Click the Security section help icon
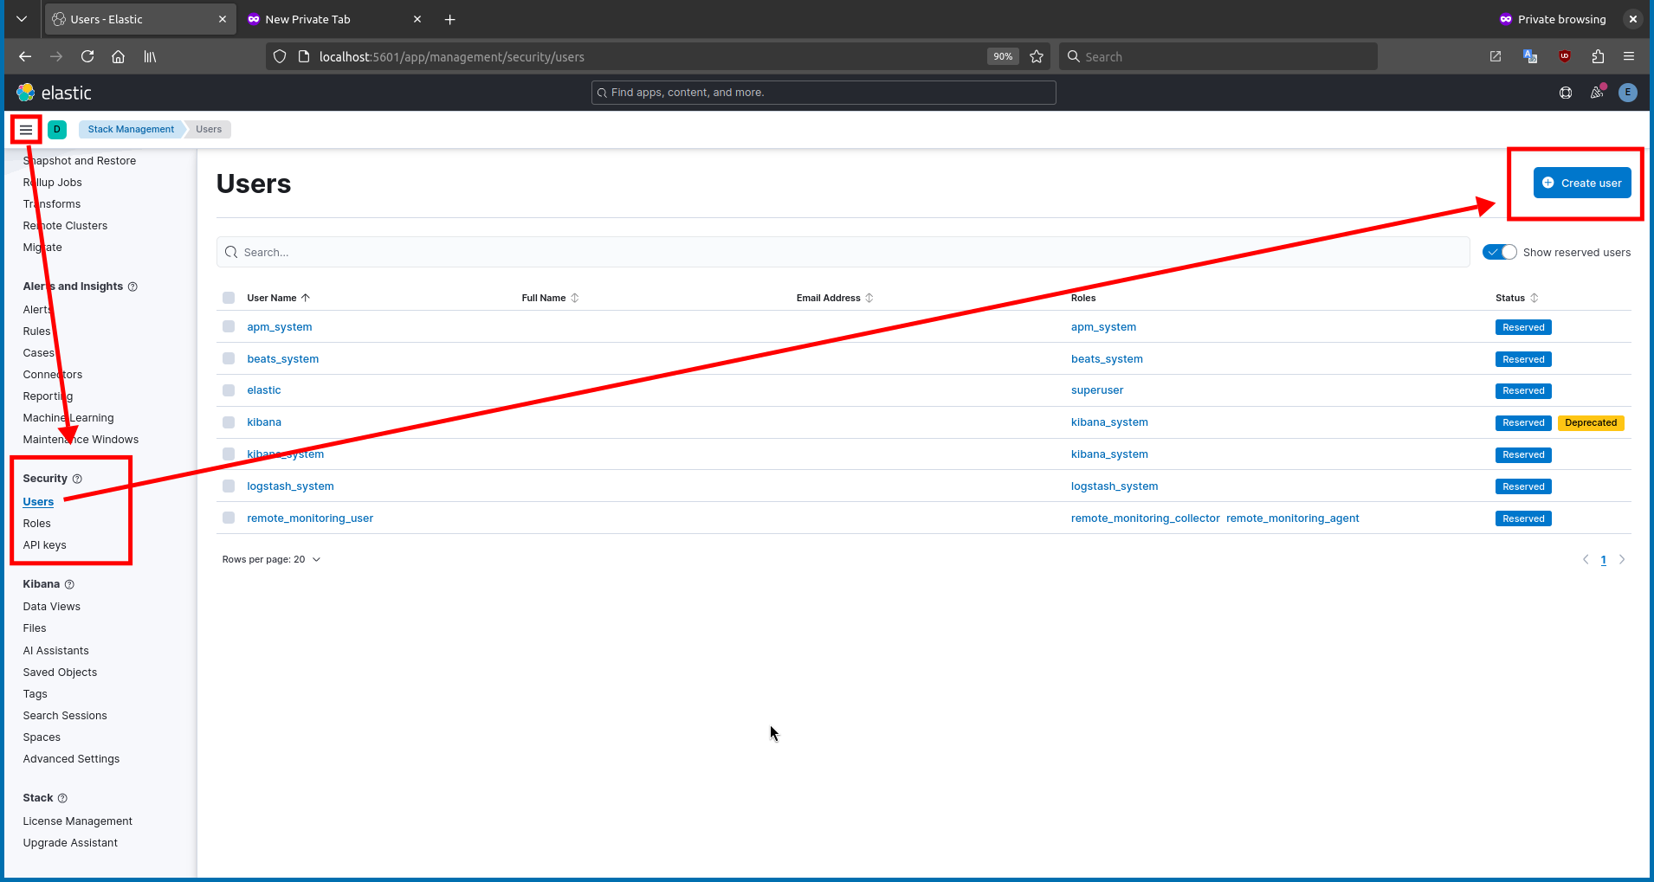The width and height of the screenshot is (1654, 882). tap(77, 479)
